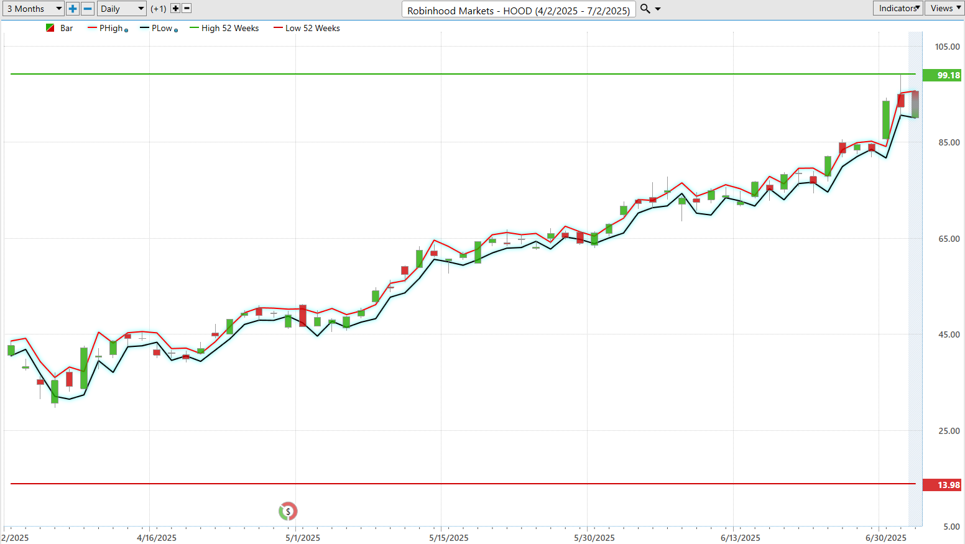Click the 4/16/2025 date axis label

(157, 538)
